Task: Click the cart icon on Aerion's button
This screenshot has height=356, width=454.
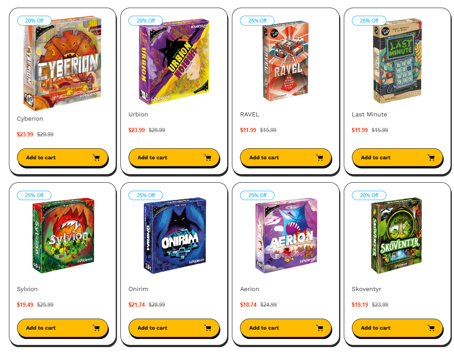Action: (x=320, y=328)
